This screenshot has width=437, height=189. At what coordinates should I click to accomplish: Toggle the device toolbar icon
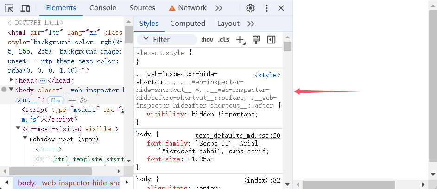pyautogui.click(x=25, y=8)
